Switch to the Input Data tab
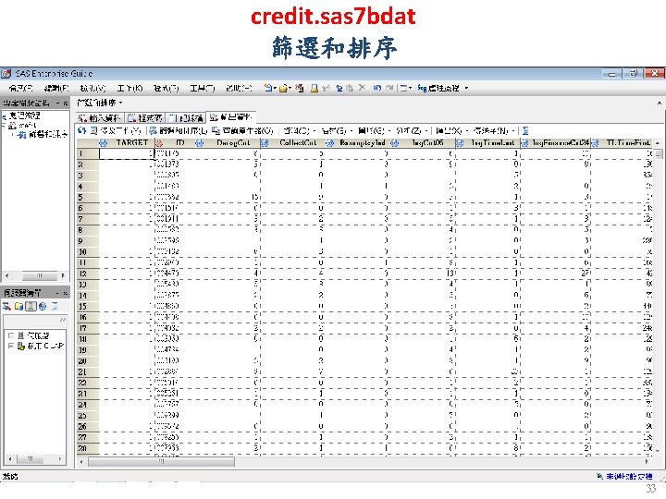This screenshot has width=666, height=499. tap(100, 117)
